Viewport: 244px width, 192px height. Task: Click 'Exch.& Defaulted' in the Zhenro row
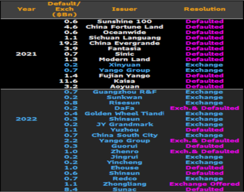[204, 151]
